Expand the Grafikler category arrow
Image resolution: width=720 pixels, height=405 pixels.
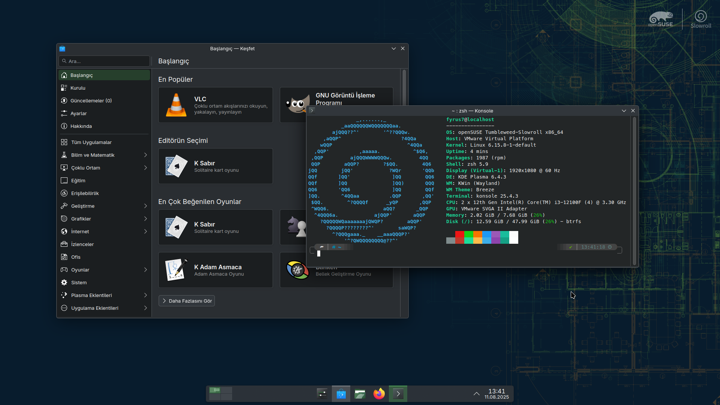(x=145, y=219)
